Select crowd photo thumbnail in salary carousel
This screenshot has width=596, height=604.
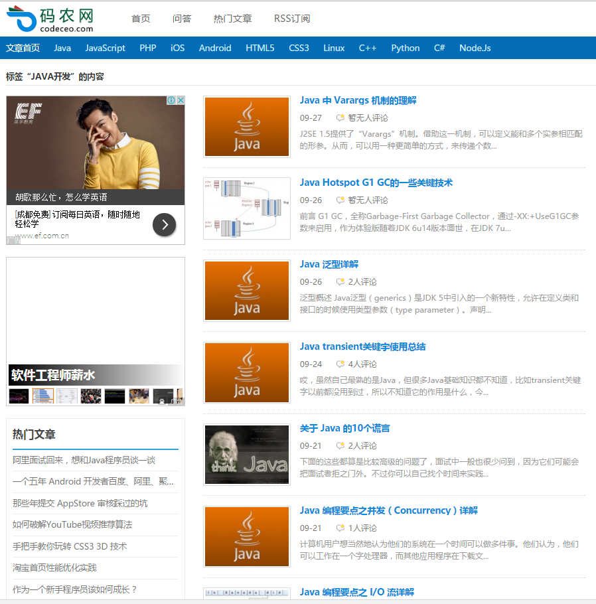click(x=91, y=396)
